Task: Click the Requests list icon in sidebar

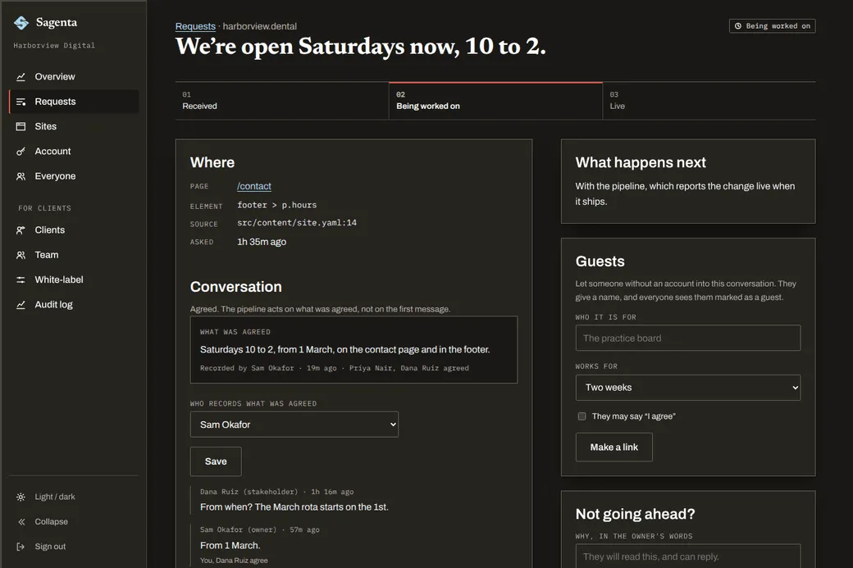Action: (x=21, y=102)
